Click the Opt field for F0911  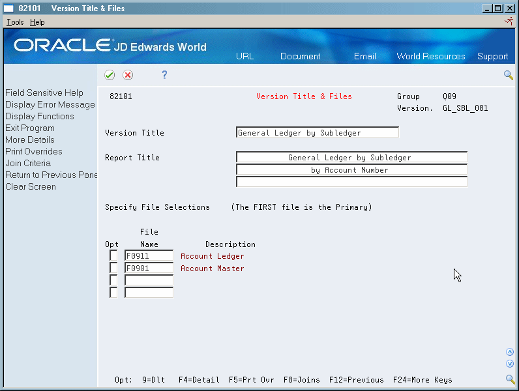point(113,255)
